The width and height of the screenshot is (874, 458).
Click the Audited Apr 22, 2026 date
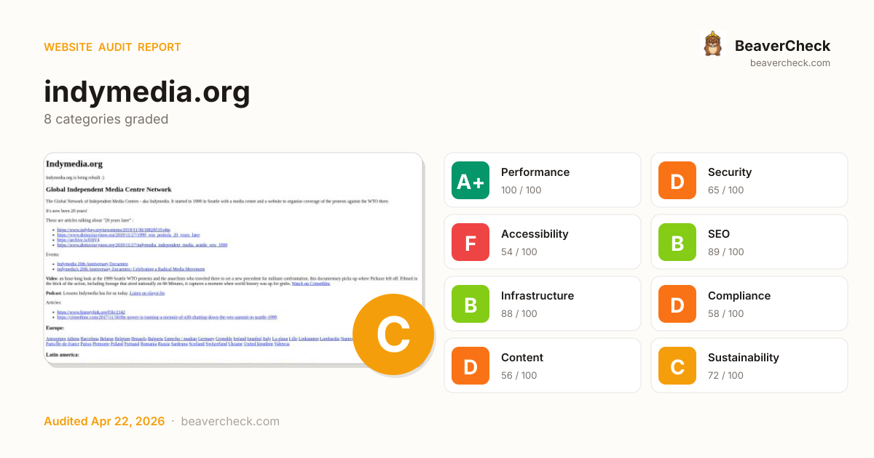click(104, 422)
